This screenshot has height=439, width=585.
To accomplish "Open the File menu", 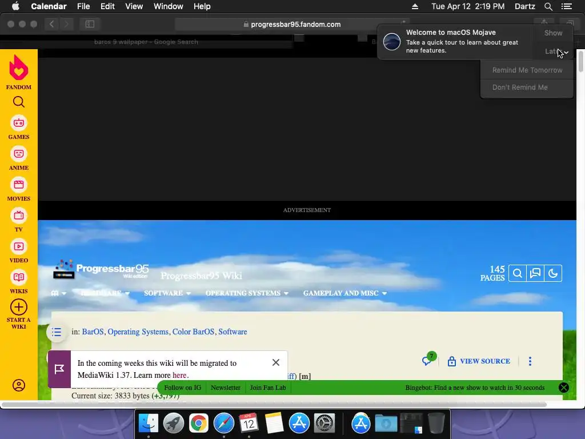I will coord(83,6).
